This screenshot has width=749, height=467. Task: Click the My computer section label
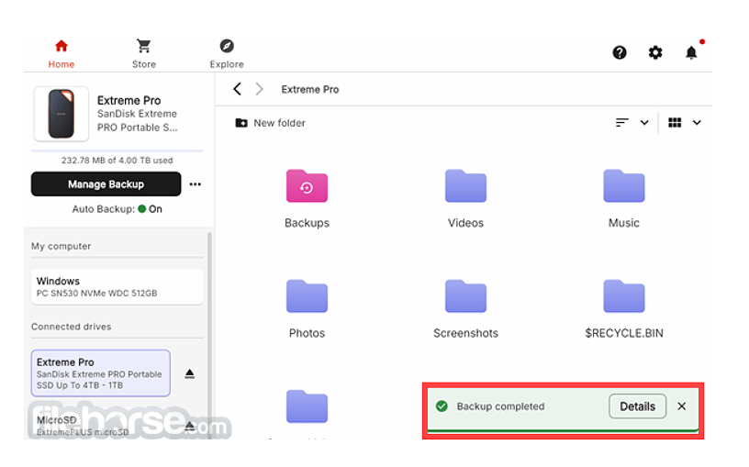click(x=61, y=247)
